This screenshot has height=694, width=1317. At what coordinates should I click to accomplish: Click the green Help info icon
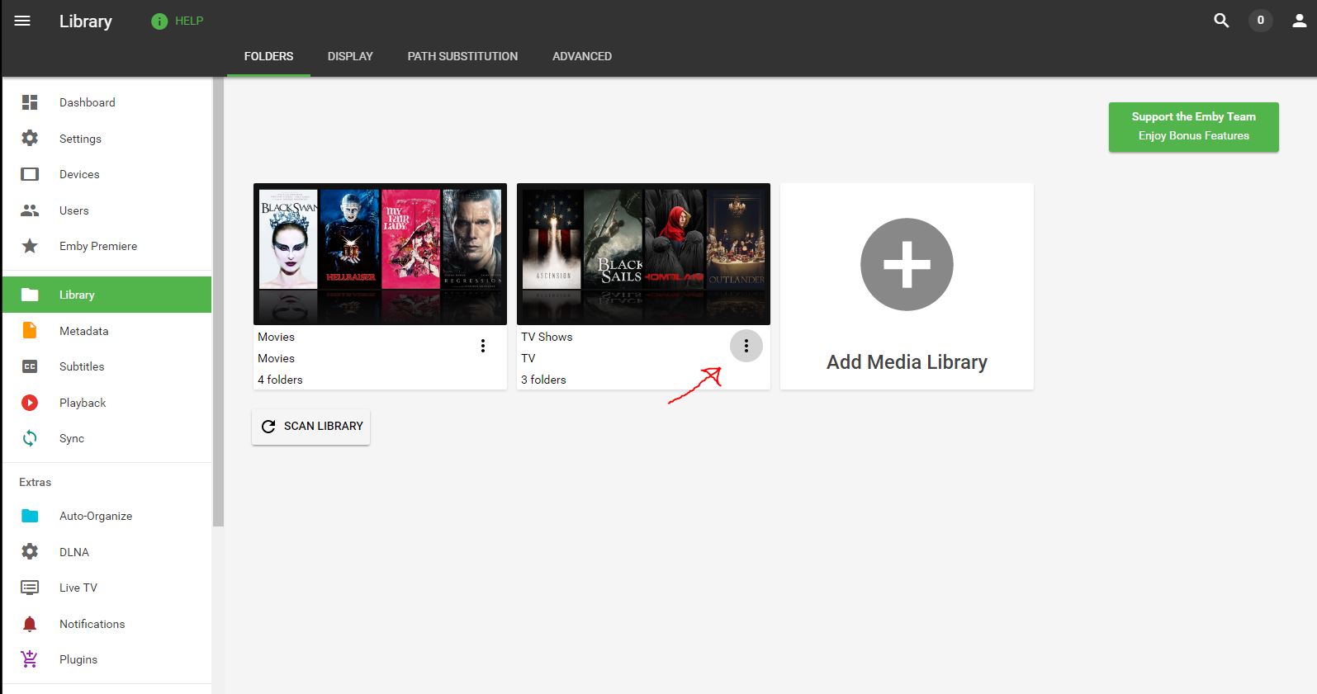click(159, 21)
